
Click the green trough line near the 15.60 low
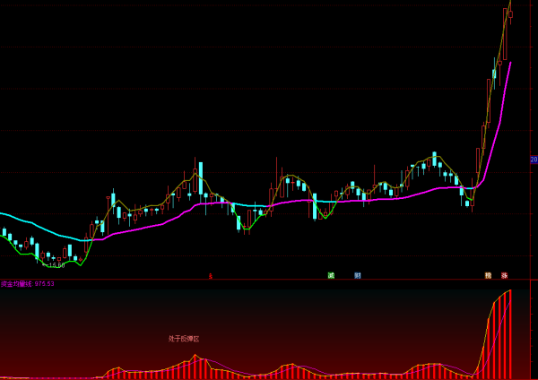(76, 263)
